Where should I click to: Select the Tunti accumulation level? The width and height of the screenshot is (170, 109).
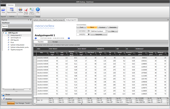82,27
